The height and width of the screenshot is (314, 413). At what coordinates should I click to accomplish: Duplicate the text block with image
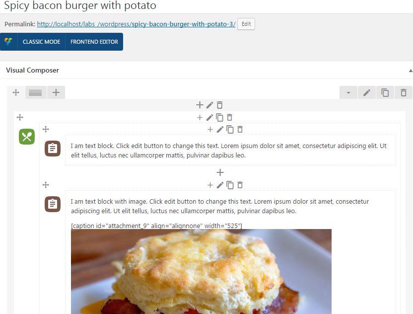[230, 185]
